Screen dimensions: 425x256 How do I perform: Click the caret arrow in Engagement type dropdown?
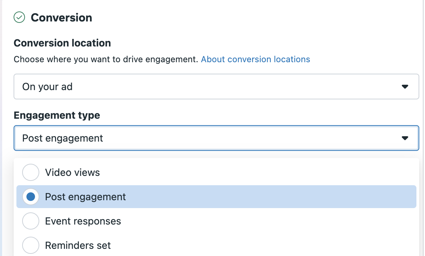[405, 138]
